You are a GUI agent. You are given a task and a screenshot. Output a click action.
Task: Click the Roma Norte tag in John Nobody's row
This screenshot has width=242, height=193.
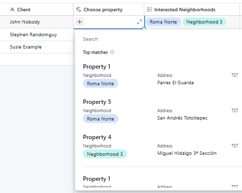163,22
